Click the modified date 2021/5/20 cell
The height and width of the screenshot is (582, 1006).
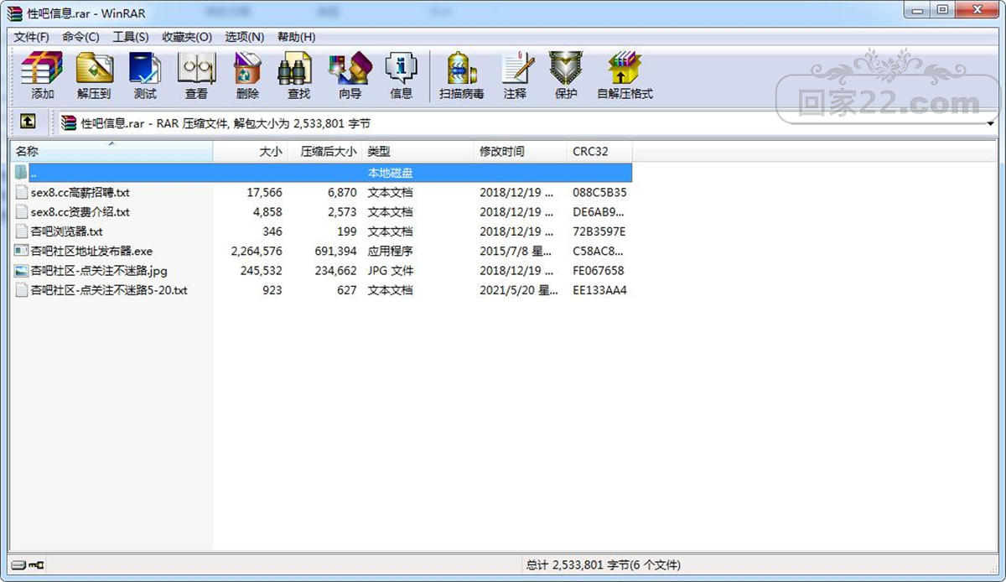[x=519, y=290]
